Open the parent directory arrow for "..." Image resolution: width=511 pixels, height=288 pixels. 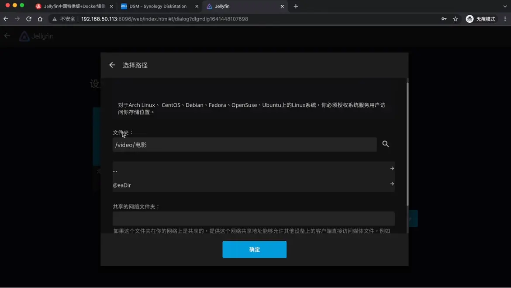[392, 168]
